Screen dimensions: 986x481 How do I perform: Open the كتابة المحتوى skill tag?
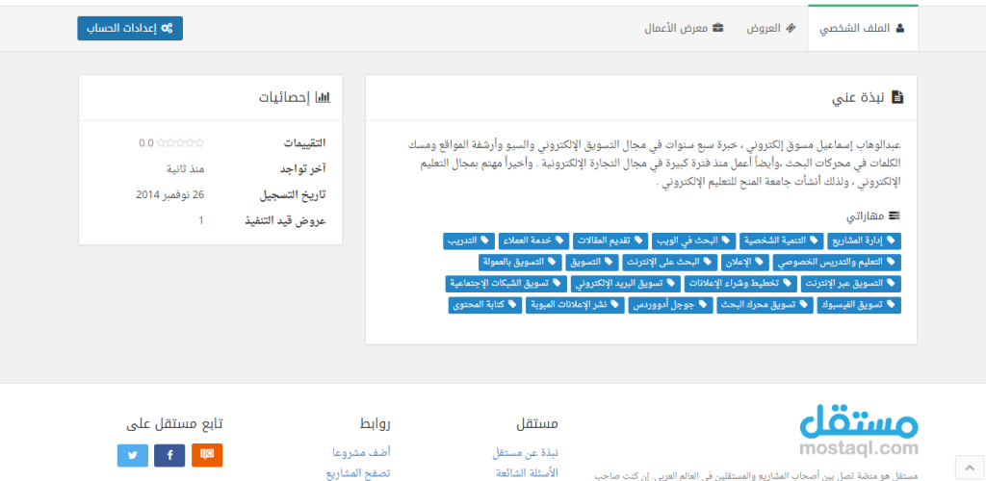tap(485, 305)
